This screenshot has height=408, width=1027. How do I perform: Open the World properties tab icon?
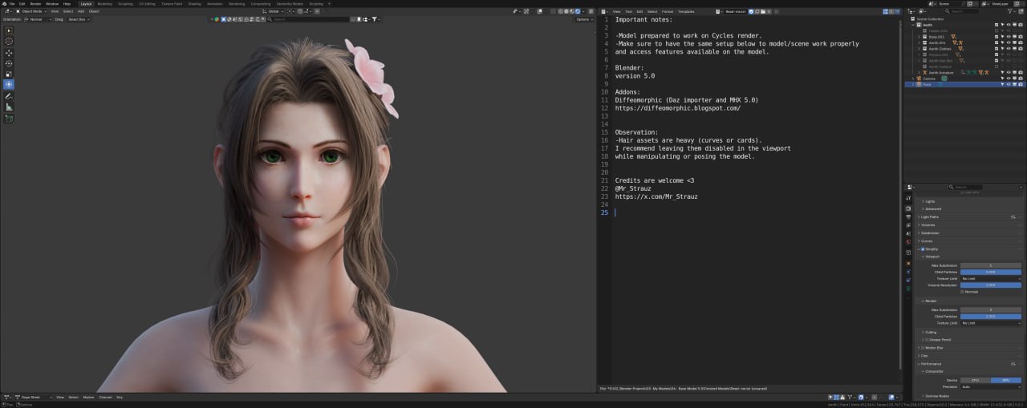(908, 241)
